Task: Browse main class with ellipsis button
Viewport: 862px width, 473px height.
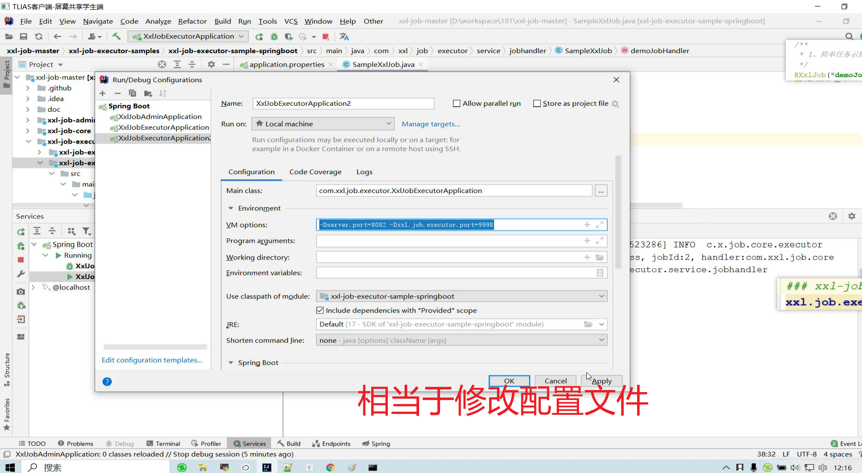Action: click(x=601, y=191)
